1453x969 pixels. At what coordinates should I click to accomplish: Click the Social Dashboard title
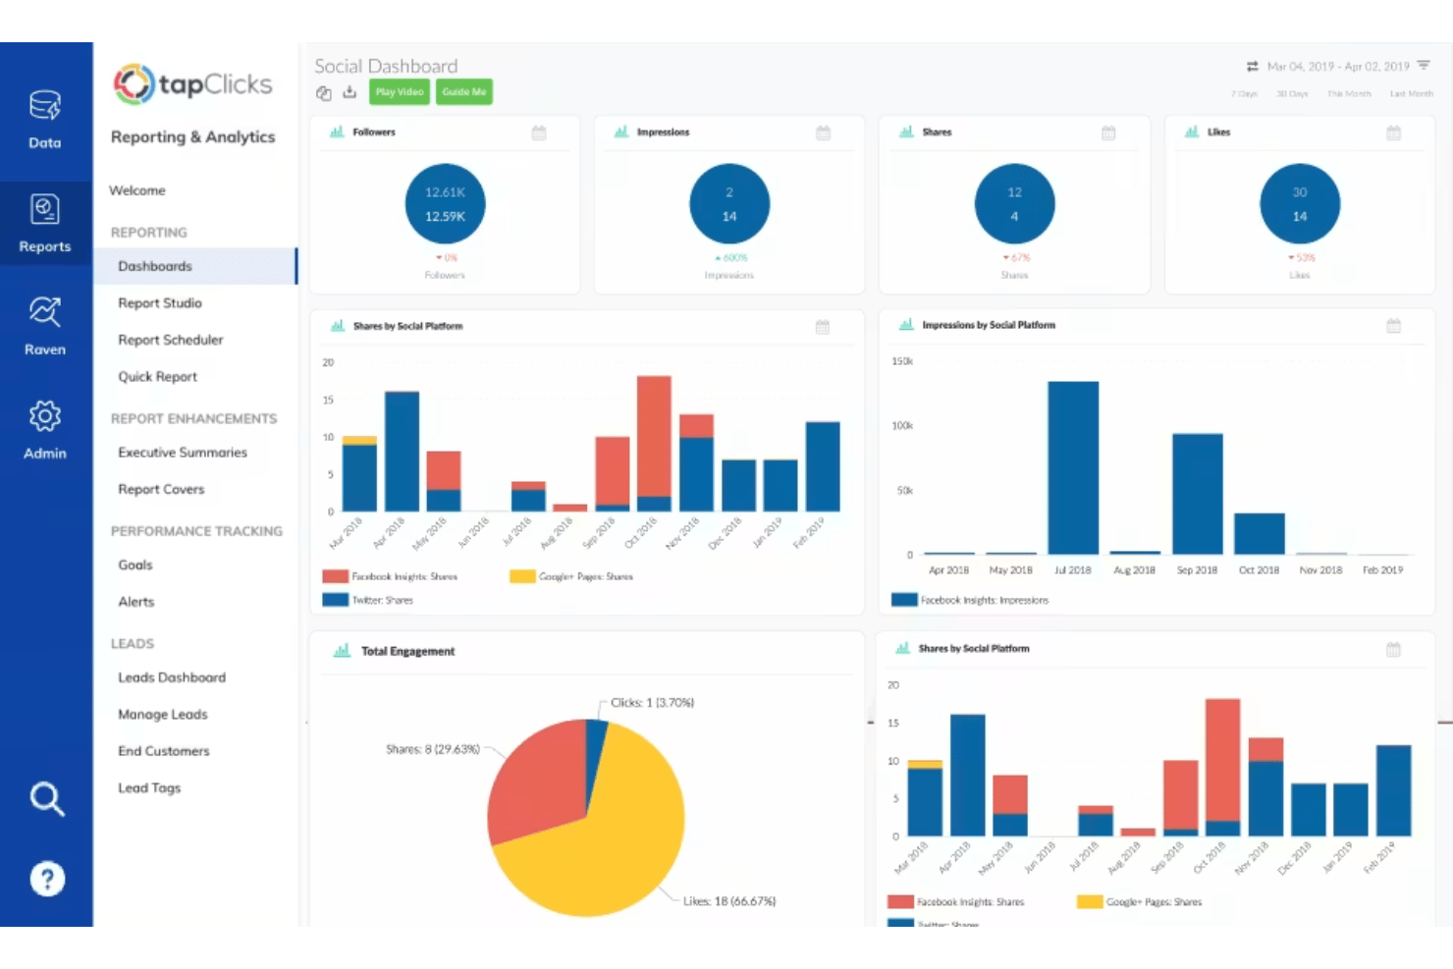386,66
